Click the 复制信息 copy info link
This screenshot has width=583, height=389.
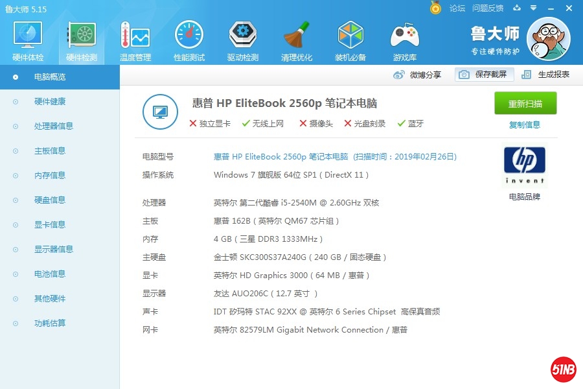(525, 125)
